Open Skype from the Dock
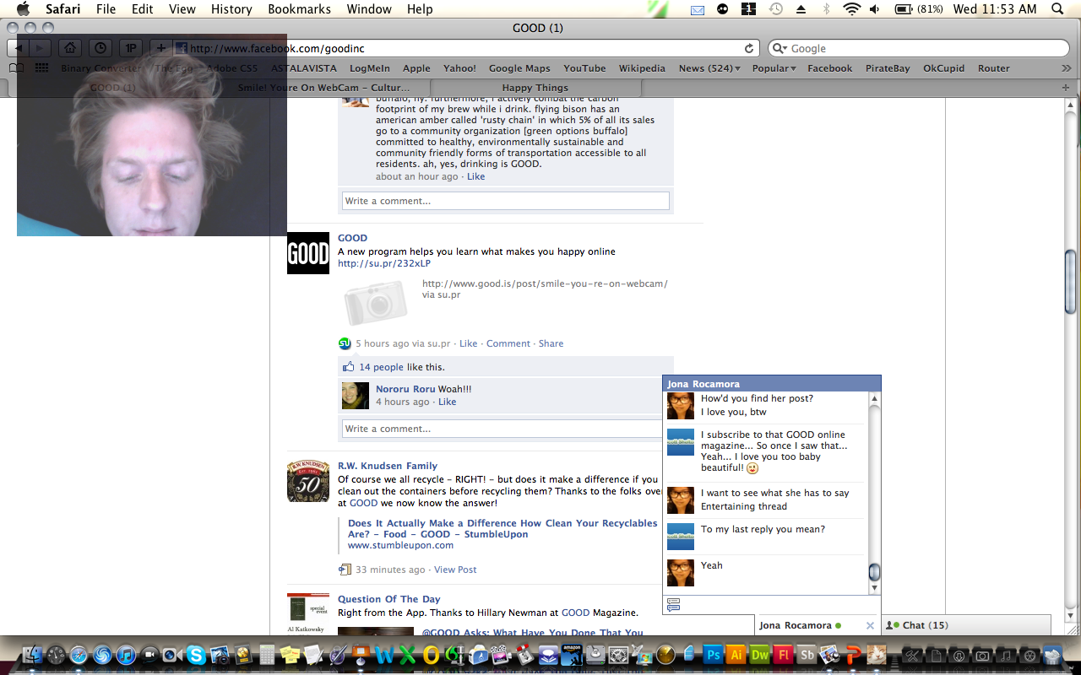The image size is (1081, 675). [197, 655]
